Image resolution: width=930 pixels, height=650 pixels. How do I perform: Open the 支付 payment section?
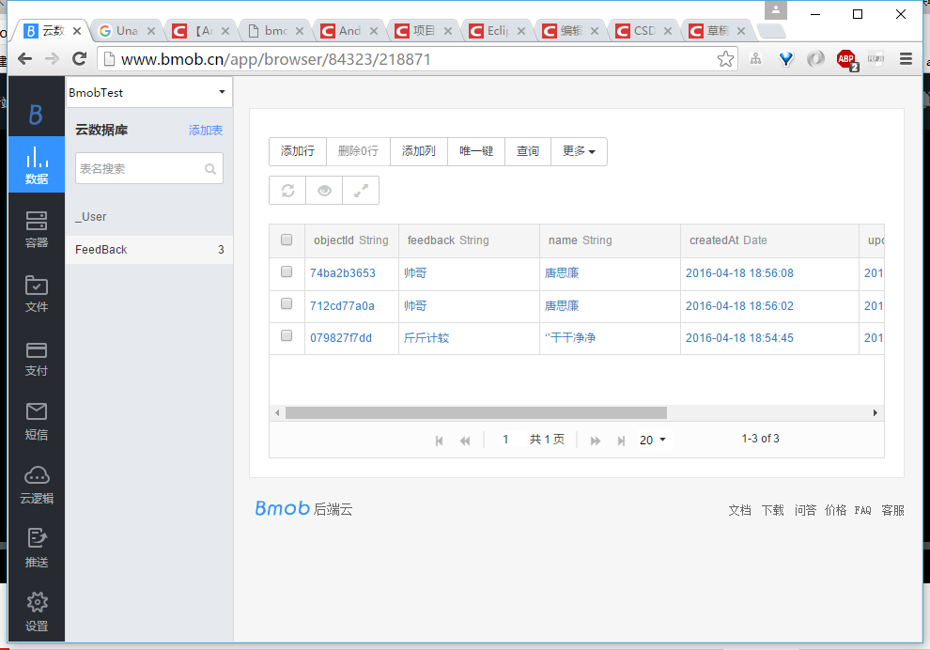tap(37, 358)
